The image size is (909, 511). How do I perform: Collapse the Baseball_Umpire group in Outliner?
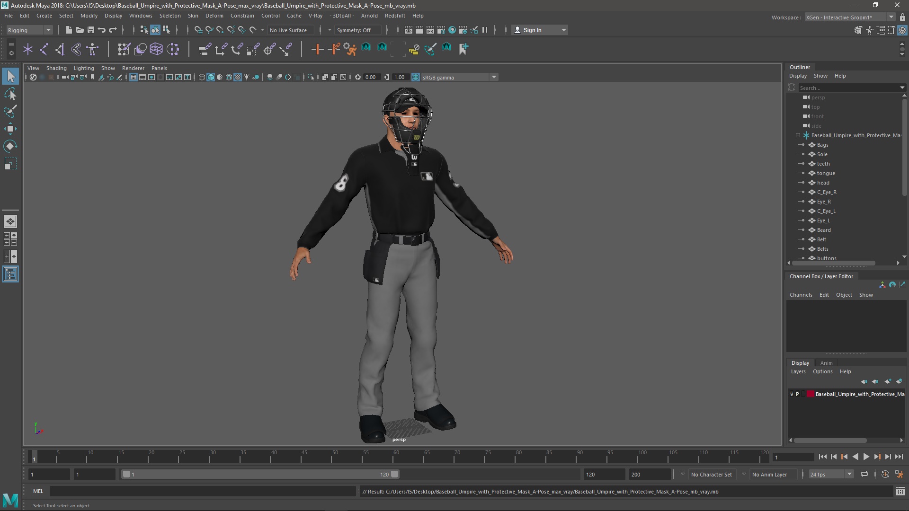click(798, 135)
